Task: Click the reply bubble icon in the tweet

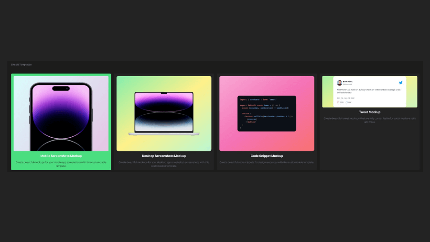Action: coord(346,102)
